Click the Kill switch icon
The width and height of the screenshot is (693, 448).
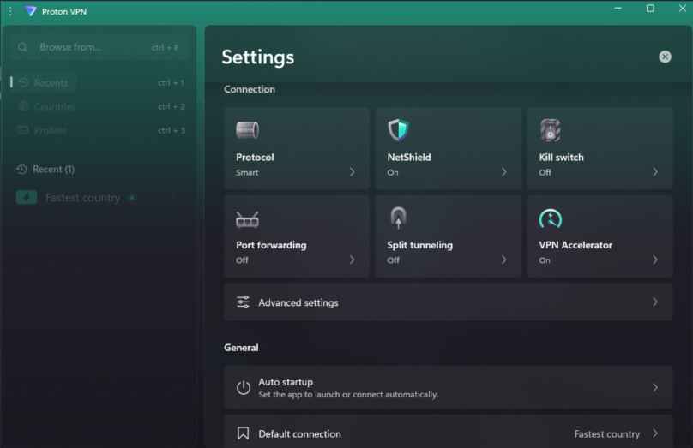(x=551, y=131)
